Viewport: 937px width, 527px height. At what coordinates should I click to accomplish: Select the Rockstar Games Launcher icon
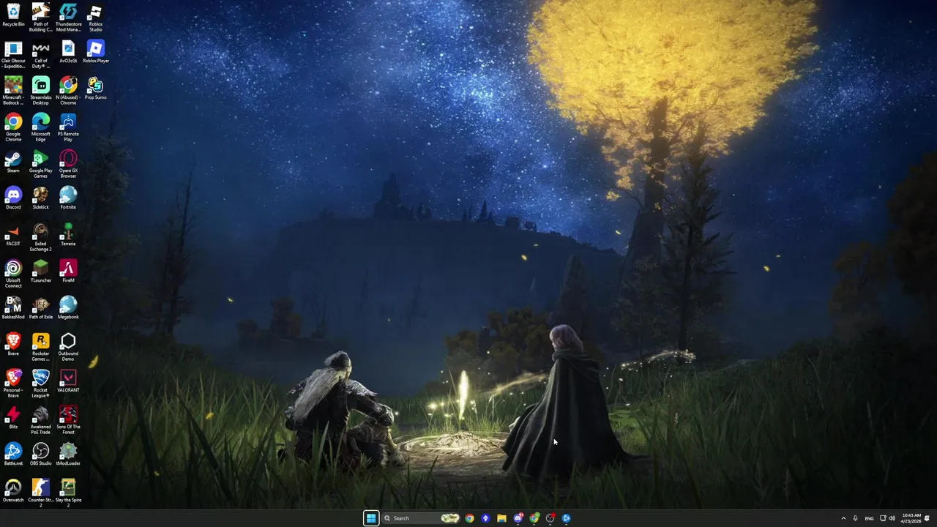pos(40,348)
